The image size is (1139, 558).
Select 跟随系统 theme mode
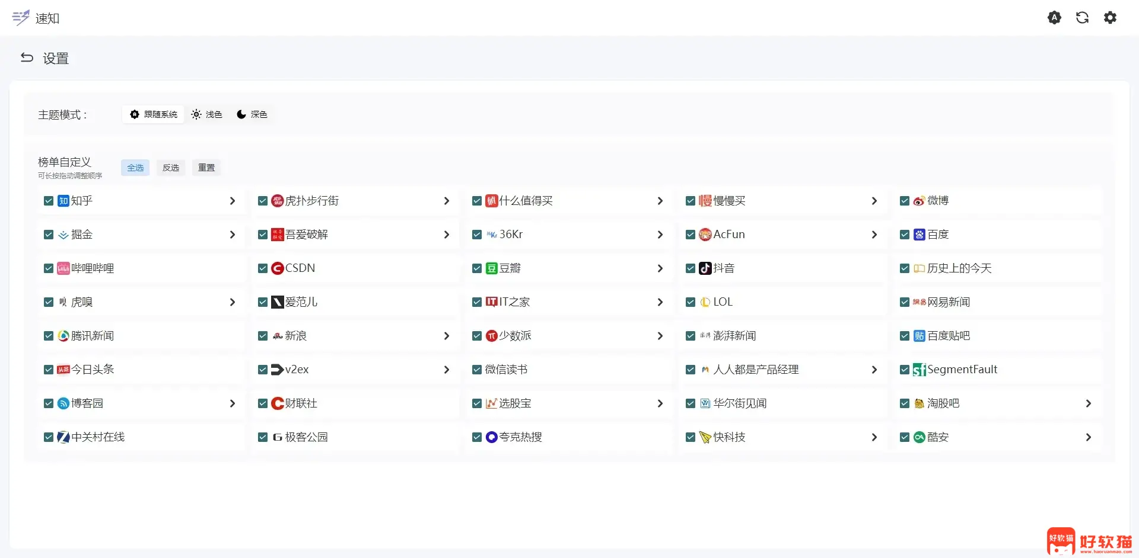154,114
